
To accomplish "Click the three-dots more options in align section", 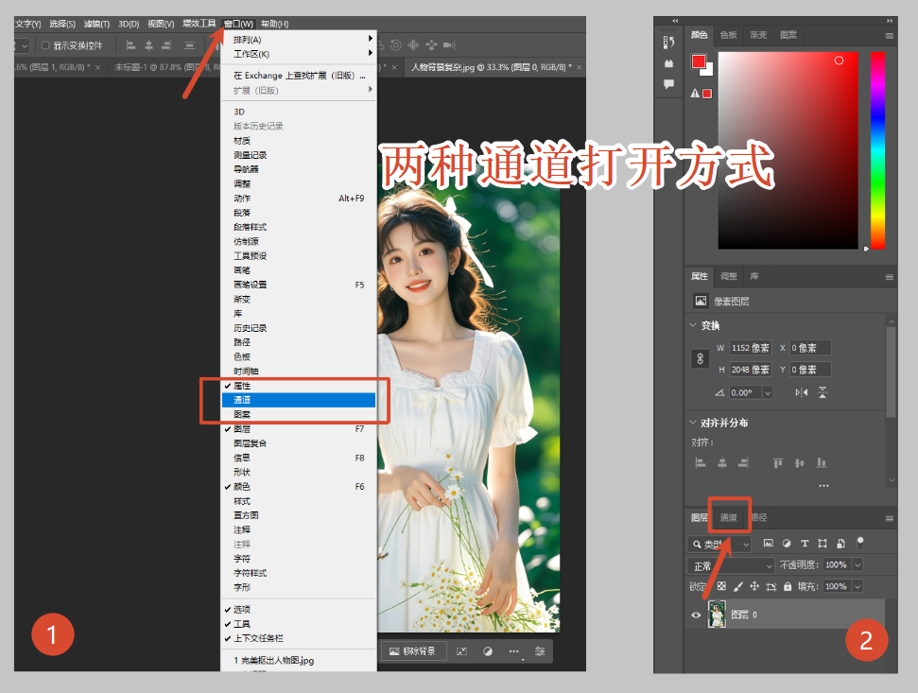I will (x=823, y=485).
